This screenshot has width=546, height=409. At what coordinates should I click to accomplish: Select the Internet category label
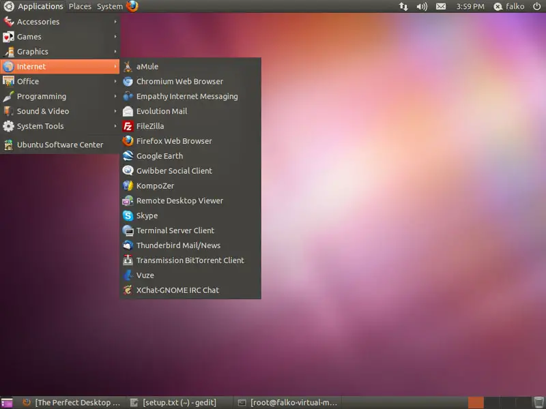(x=31, y=66)
